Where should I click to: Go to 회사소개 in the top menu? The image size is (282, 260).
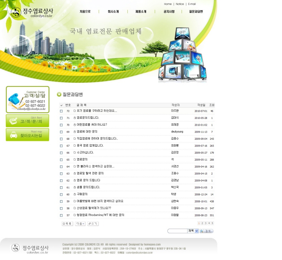click(113, 12)
